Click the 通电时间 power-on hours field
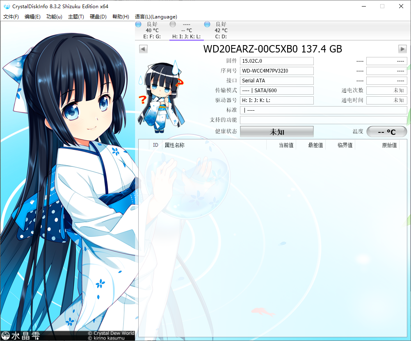 tap(387, 100)
